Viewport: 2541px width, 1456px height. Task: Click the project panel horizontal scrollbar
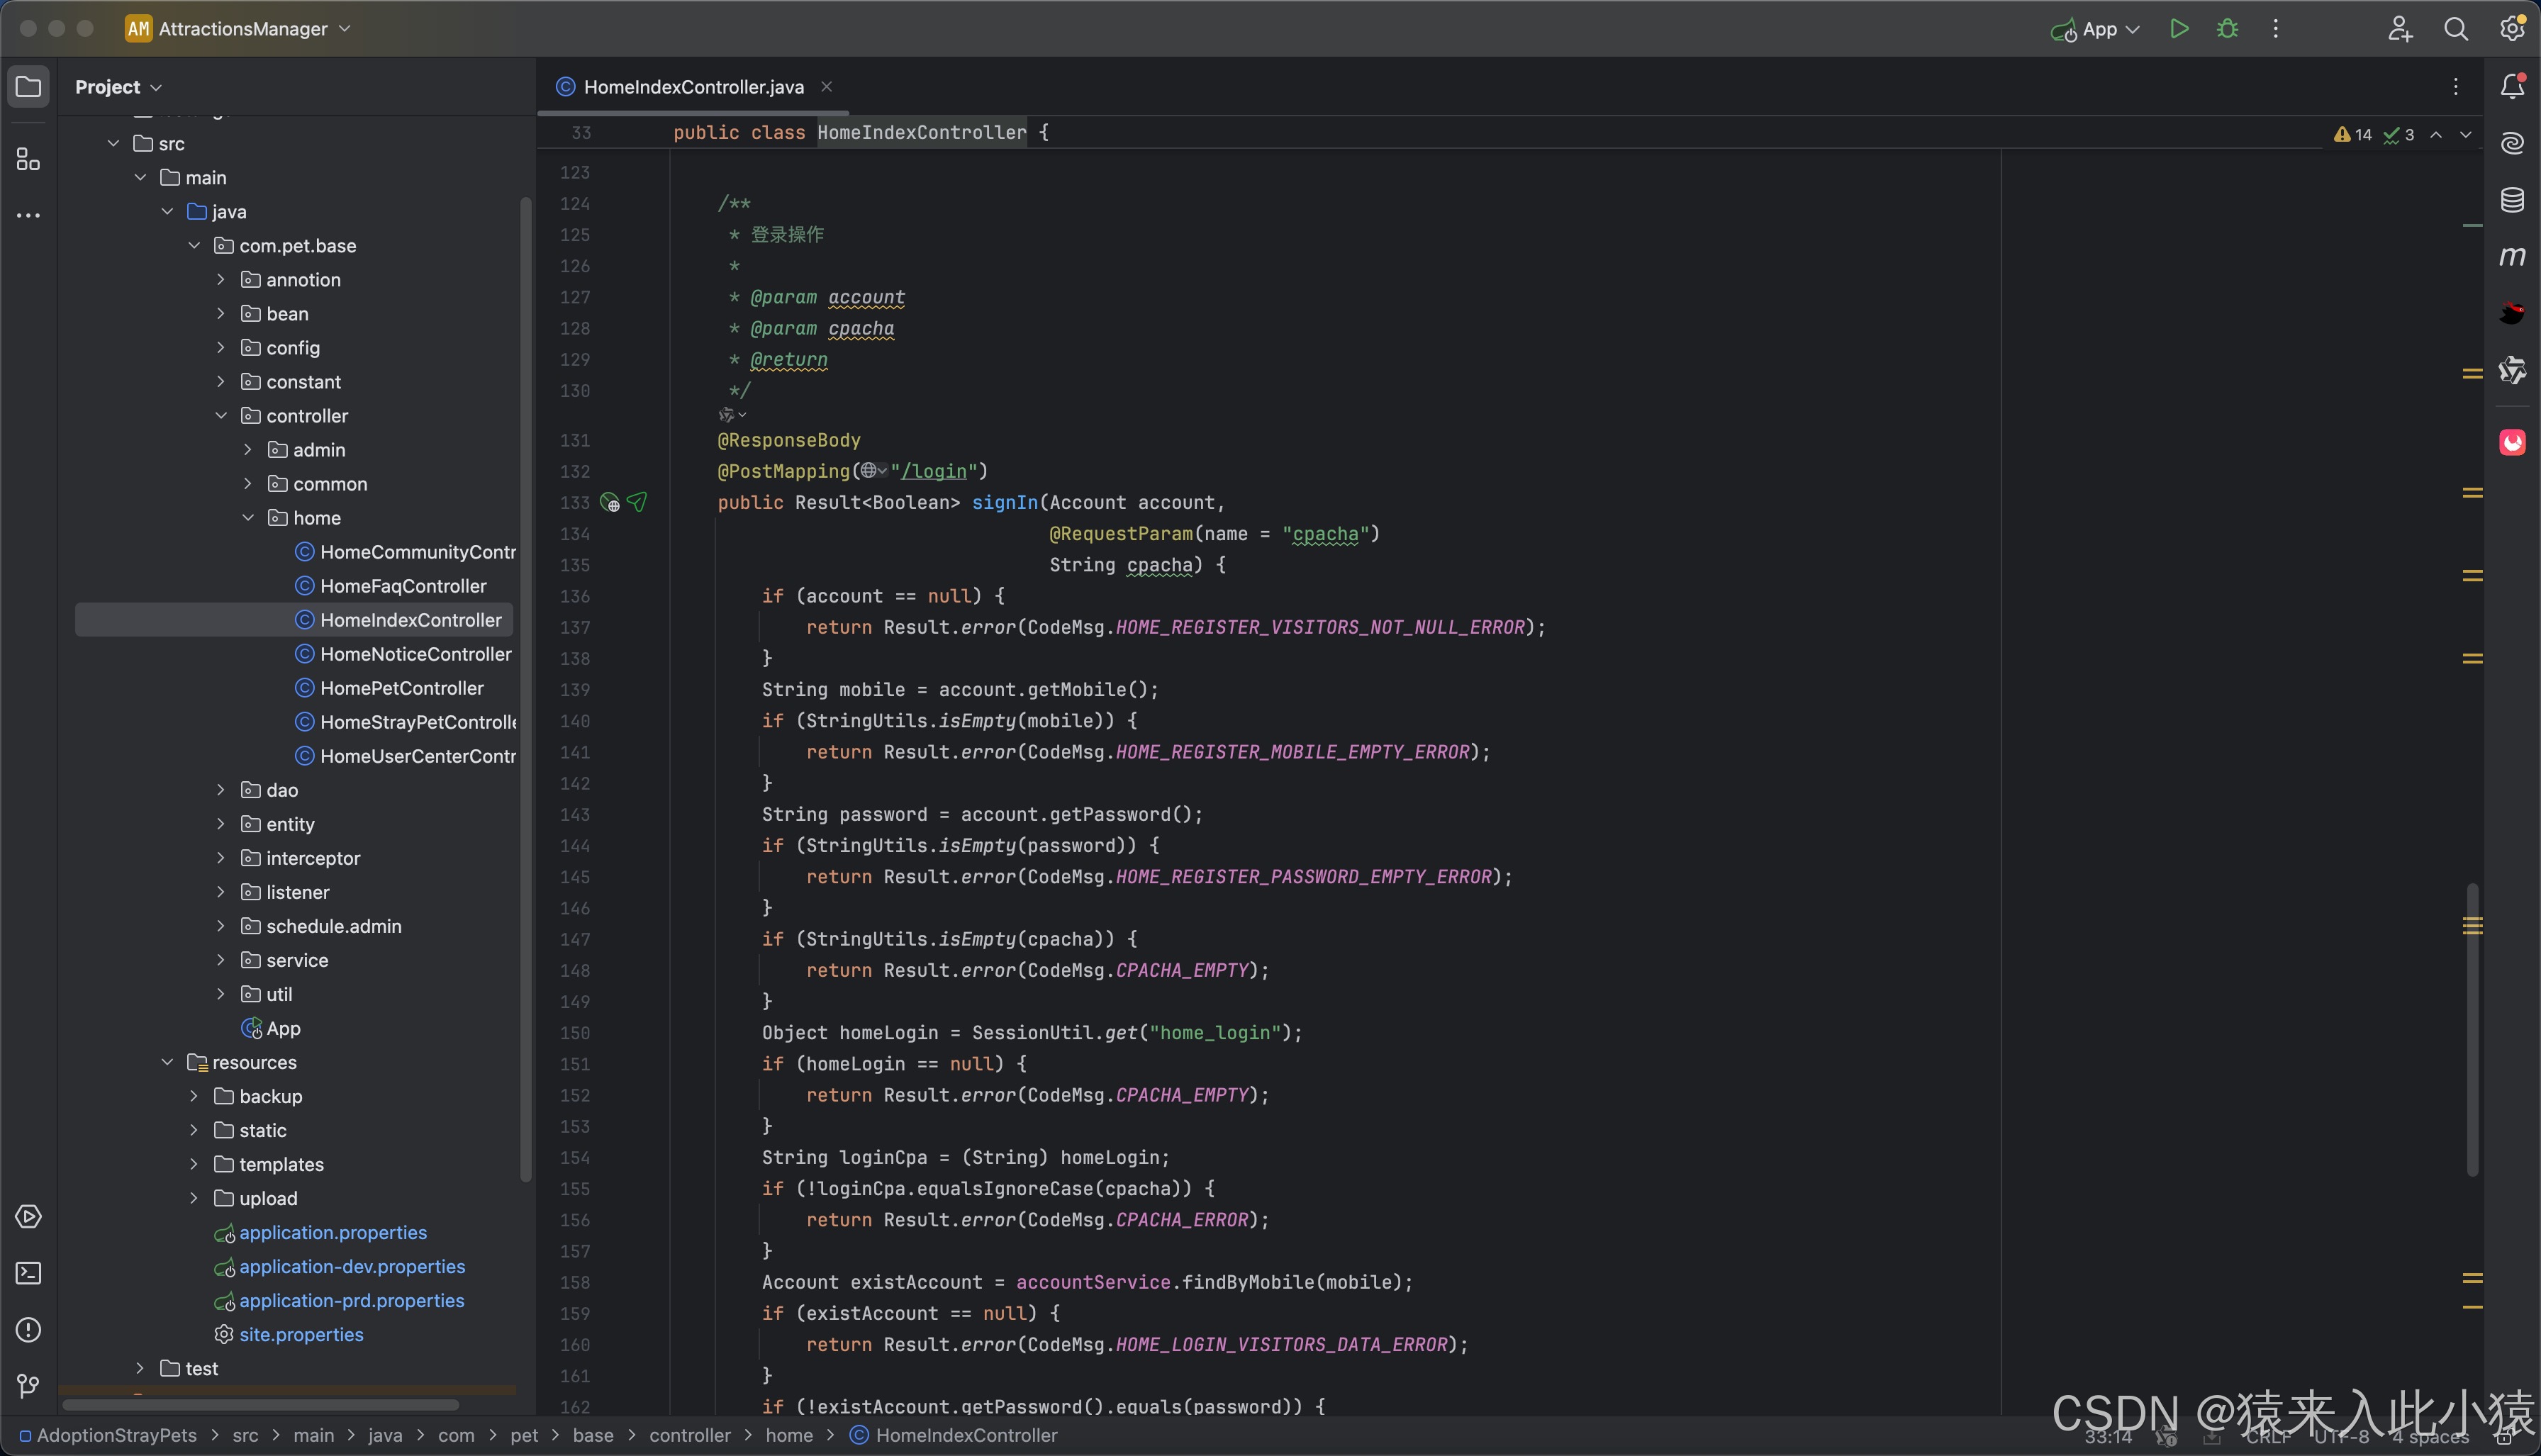pyautogui.click(x=260, y=1405)
